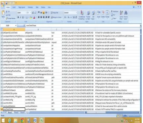The width and height of the screenshot is (143, 123).
Task: Open the Clear eraser dropdown
Action: tap(114, 18)
